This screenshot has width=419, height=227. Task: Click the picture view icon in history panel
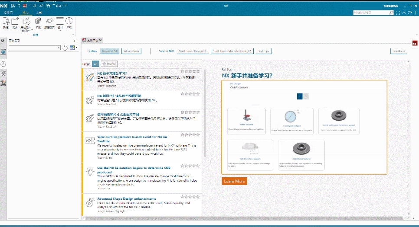coord(72,48)
